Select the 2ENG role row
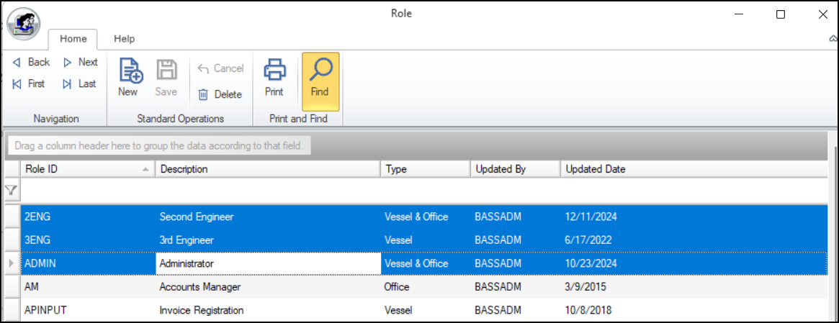Viewport: 839px width, 323px height. click(x=423, y=217)
